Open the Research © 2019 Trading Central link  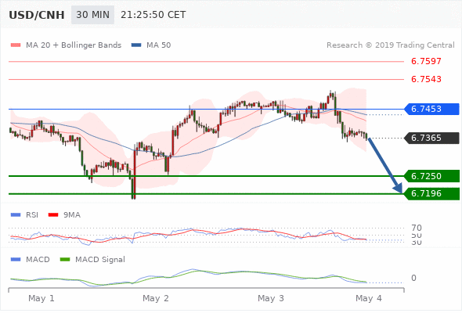coord(391,45)
